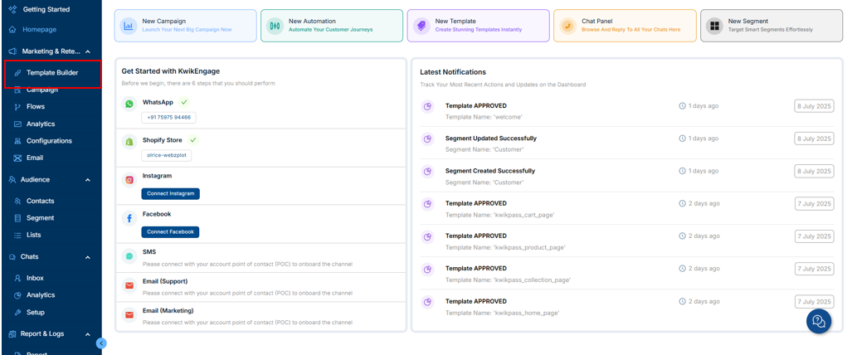Click the Connect Instagram button

point(171,194)
